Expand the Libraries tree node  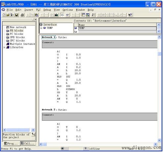click(x=4, y=47)
